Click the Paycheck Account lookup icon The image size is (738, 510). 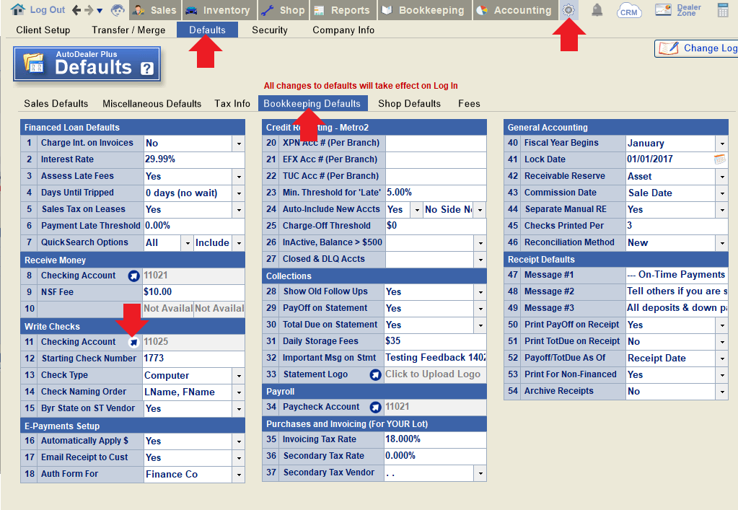[375, 408]
